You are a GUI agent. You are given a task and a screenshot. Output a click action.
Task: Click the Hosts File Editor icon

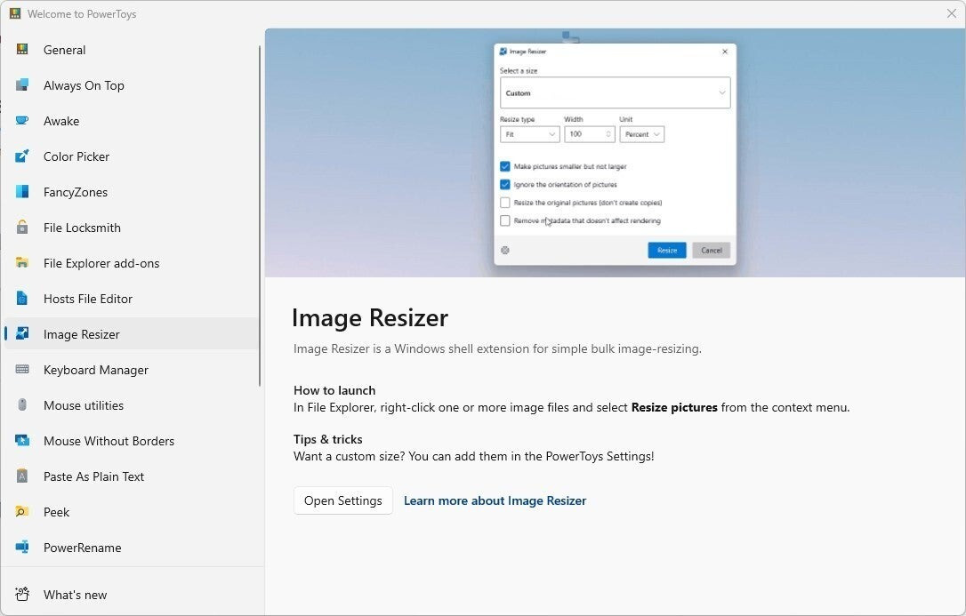[22, 299]
